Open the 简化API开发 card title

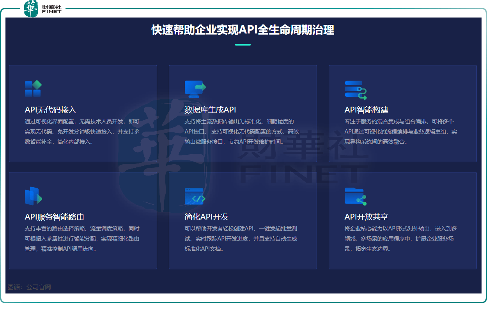tap(206, 217)
